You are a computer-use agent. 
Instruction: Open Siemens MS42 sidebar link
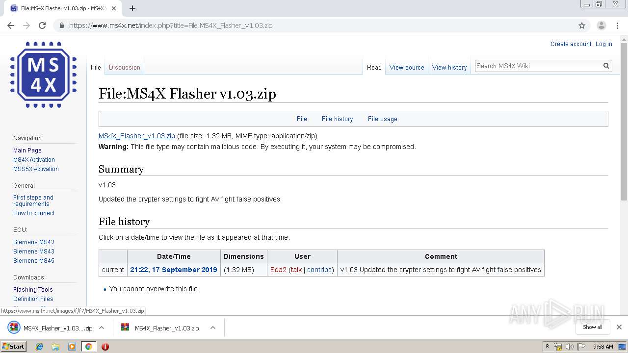pyautogui.click(x=34, y=242)
